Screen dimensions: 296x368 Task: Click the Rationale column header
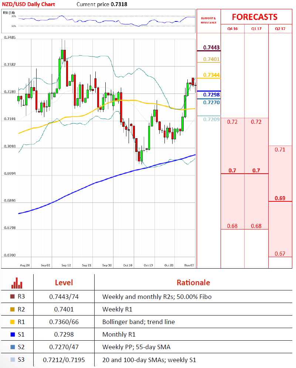point(193,283)
